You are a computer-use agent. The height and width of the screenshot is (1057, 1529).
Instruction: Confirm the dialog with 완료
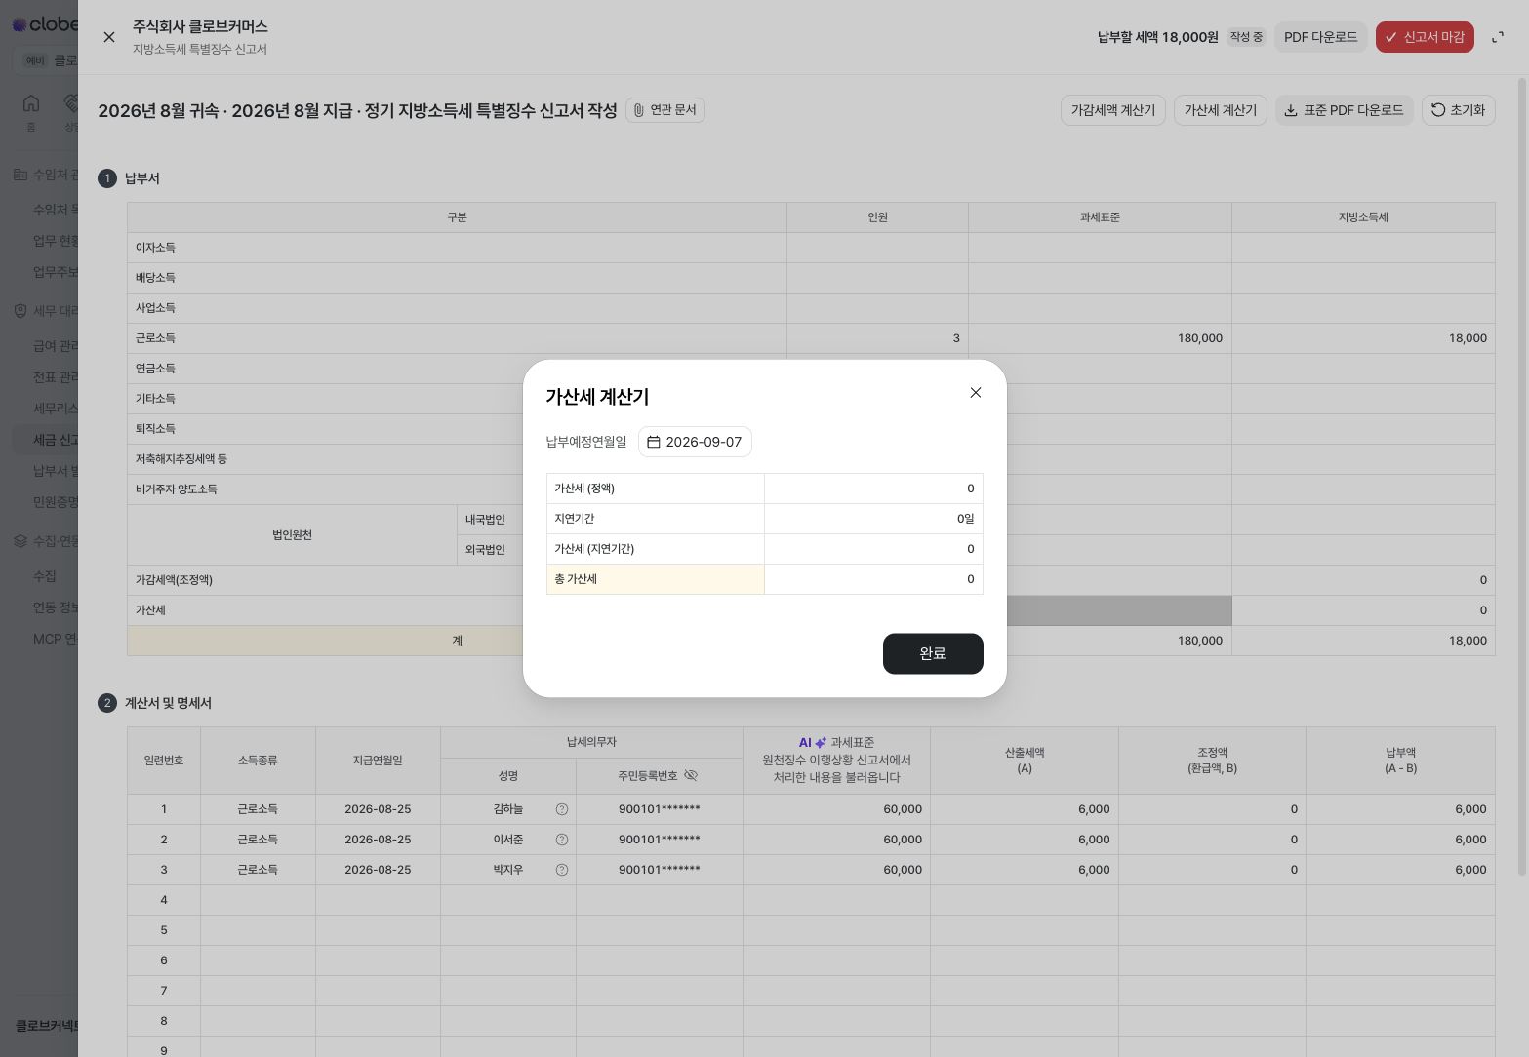click(x=933, y=653)
